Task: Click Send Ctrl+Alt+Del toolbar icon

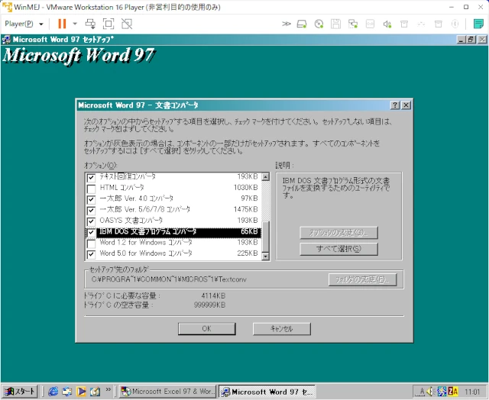Action: coord(90,24)
